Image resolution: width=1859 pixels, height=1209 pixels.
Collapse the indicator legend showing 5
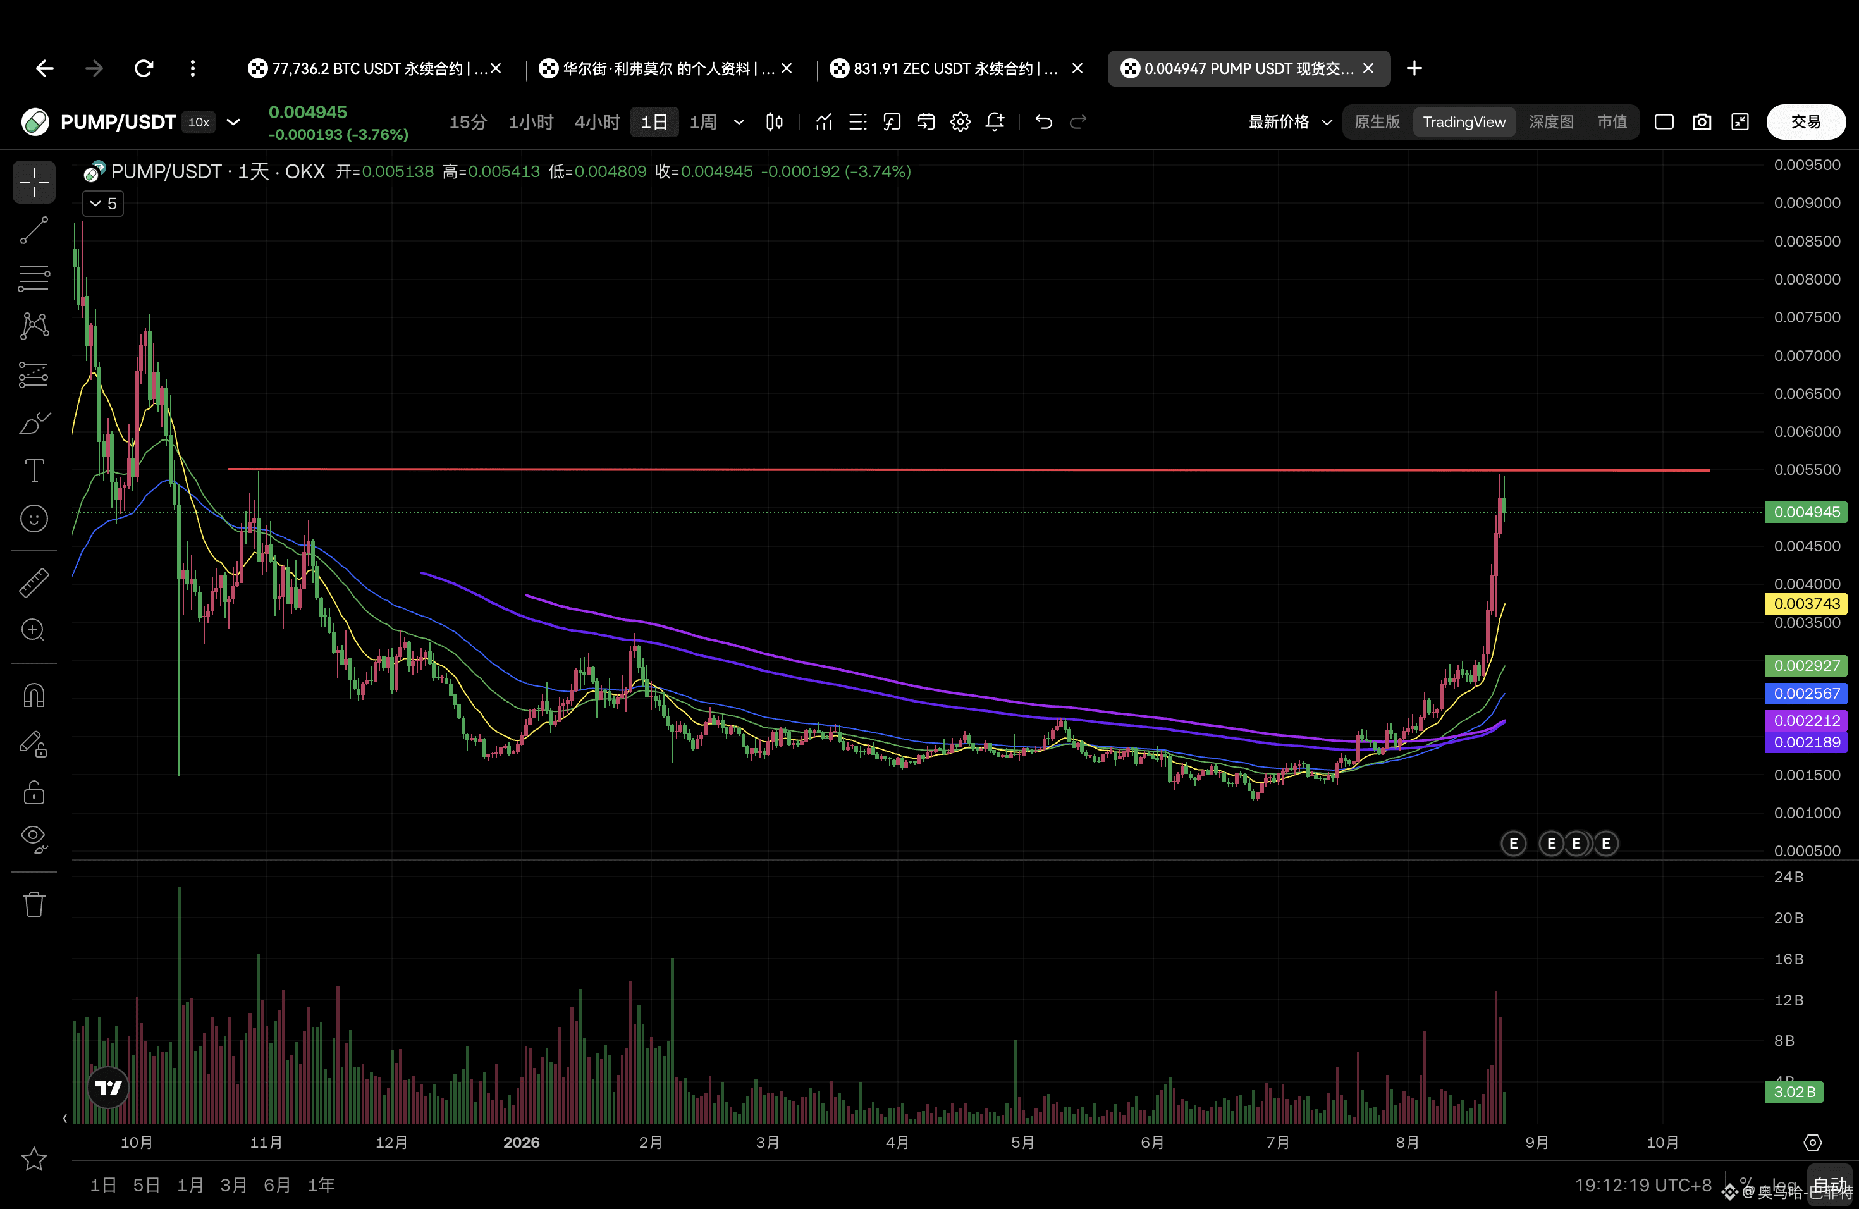(103, 204)
